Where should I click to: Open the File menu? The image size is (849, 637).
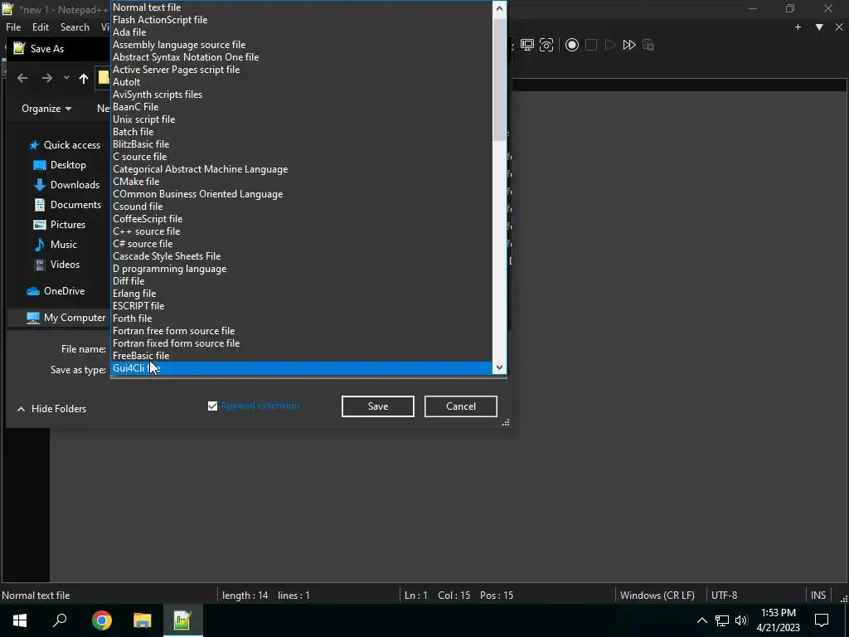click(x=13, y=27)
